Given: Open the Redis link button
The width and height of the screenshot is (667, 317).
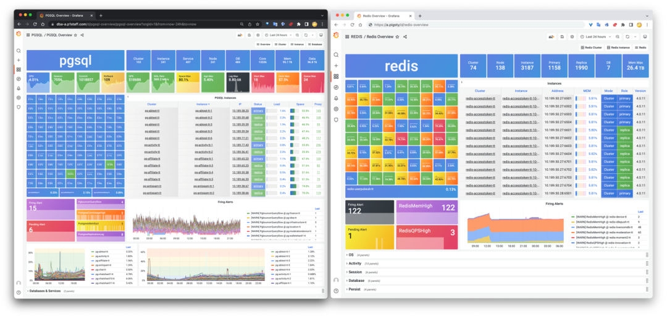Looking at the screenshot, I should click(642, 47).
